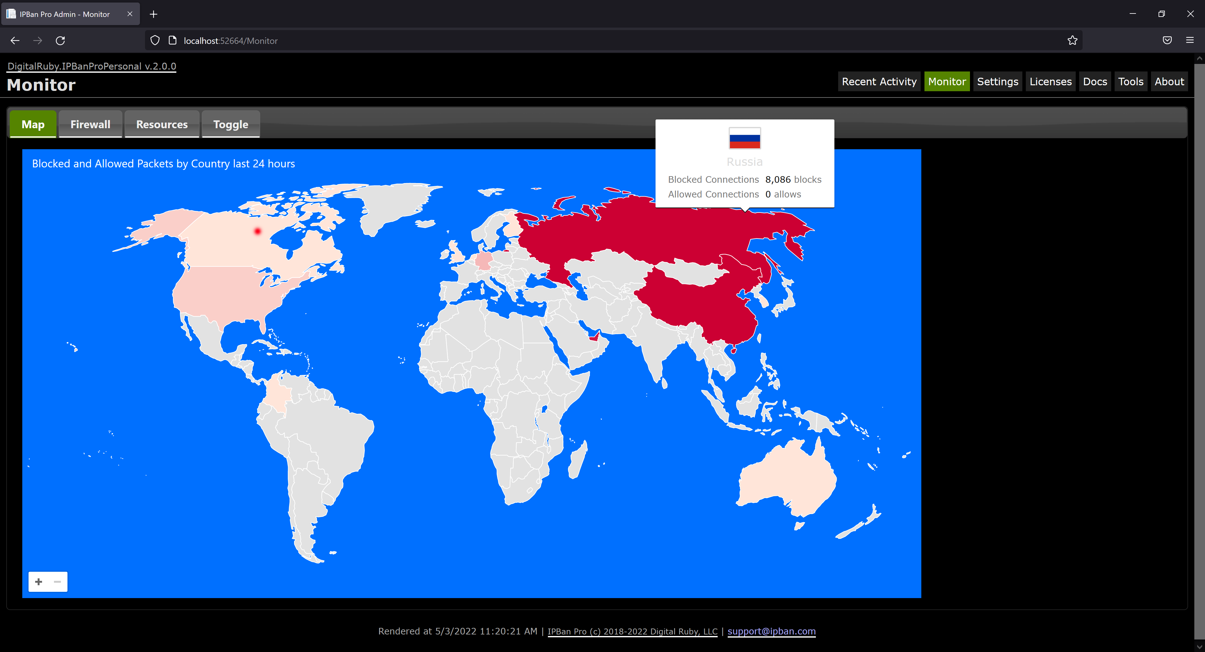Reload the Monitor page
The height and width of the screenshot is (652, 1205).
60,41
